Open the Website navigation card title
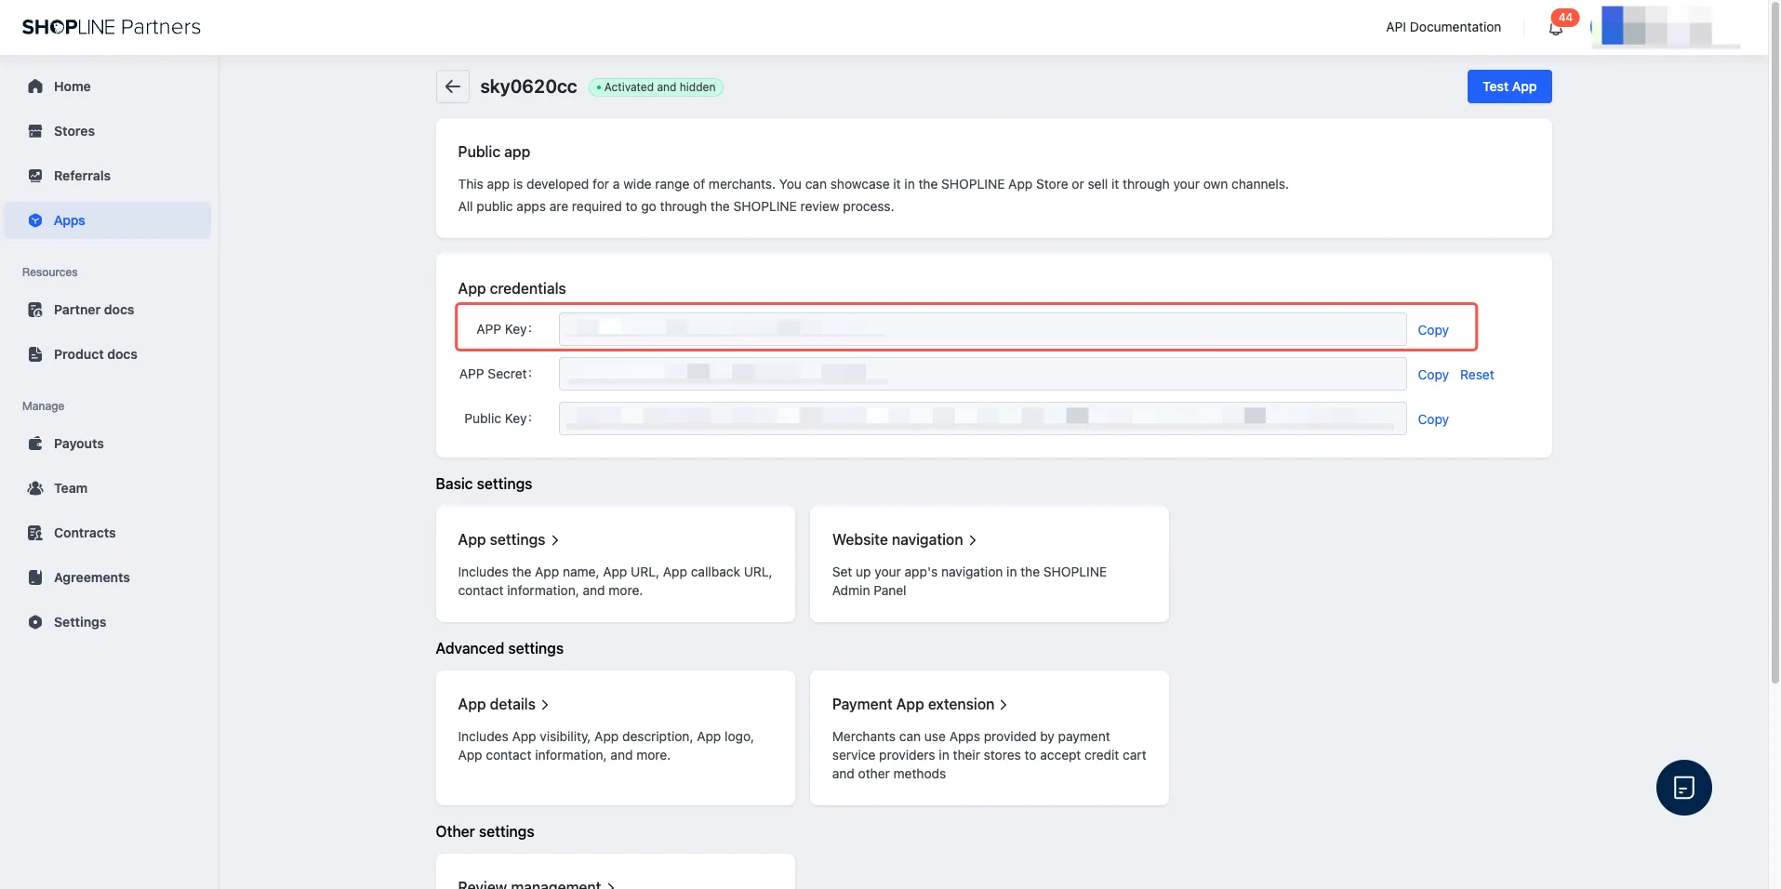 897,540
